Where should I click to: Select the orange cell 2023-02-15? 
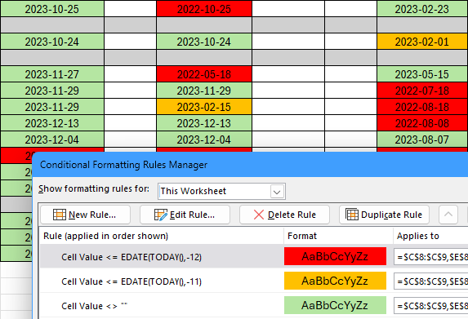tap(204, 107)
